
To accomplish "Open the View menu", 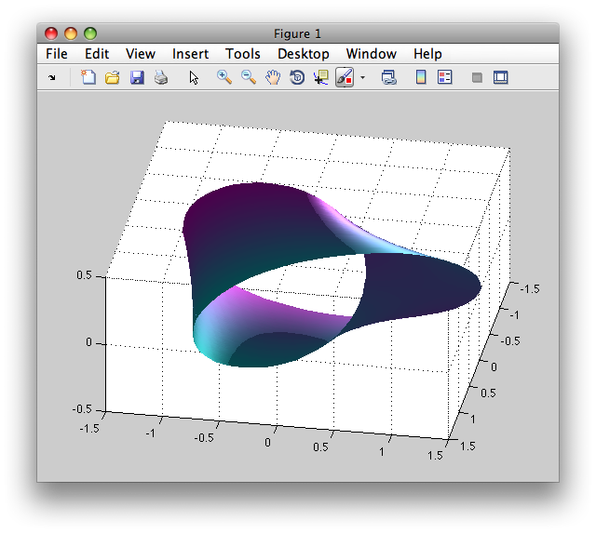I will tap(141, 54).
